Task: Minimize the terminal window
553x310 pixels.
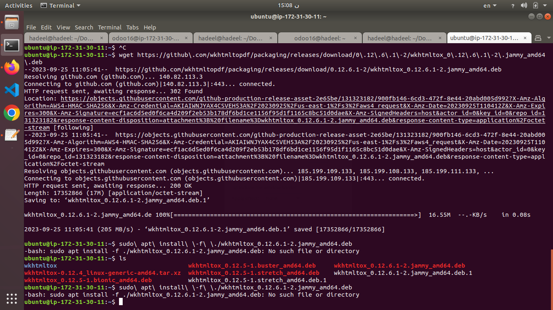Action: pos(532,17)
